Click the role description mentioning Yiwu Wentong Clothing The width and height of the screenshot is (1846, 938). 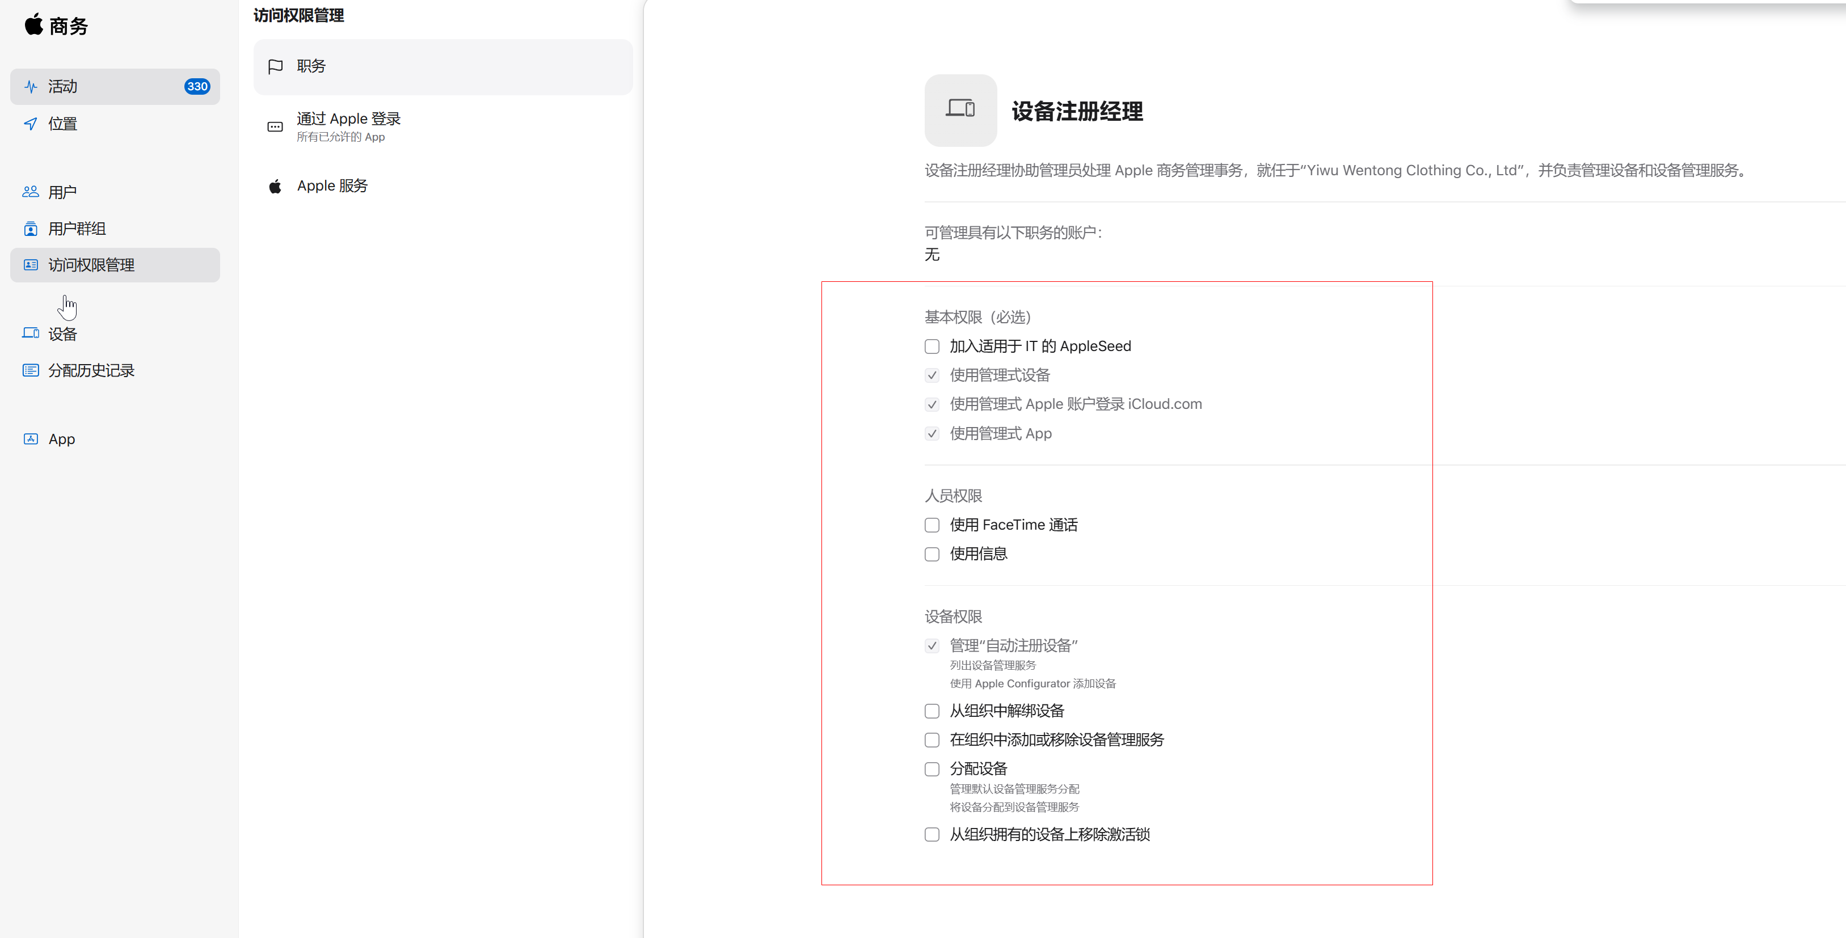pyautogui.click(x=1337, y=171)
